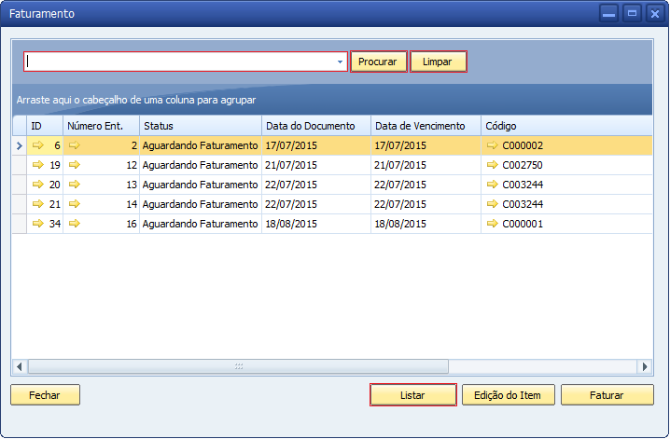Select document date 18/08/2015 cell

coord(316,224)
